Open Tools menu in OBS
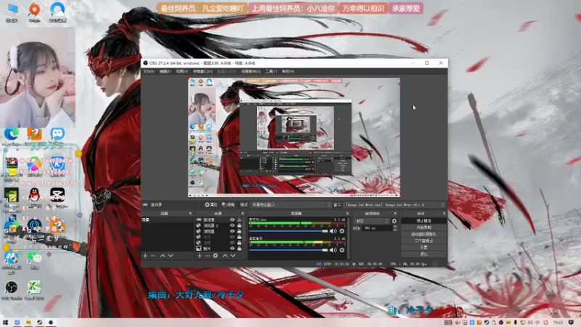This screenshot has width=581, height=327. pos(271,71)
